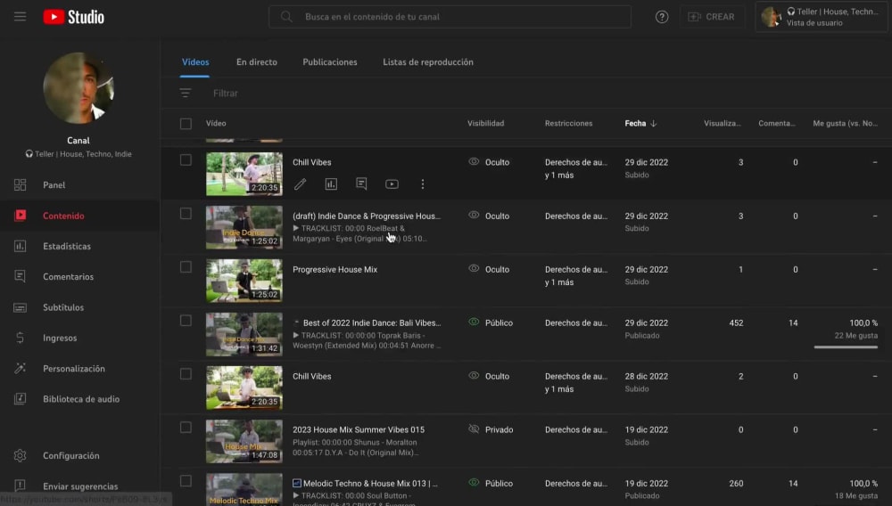
Task: Click the filter lines icon
Action: pos(186,94)
